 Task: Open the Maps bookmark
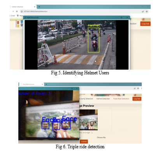(20, 16)
